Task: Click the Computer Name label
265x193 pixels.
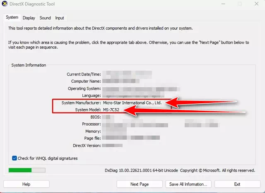Action: (86, 81)
